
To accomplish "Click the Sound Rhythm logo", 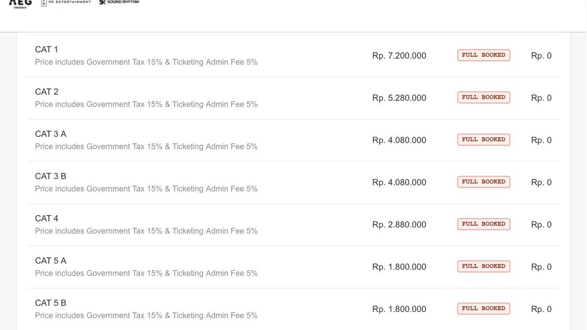I will pos(119,2).
